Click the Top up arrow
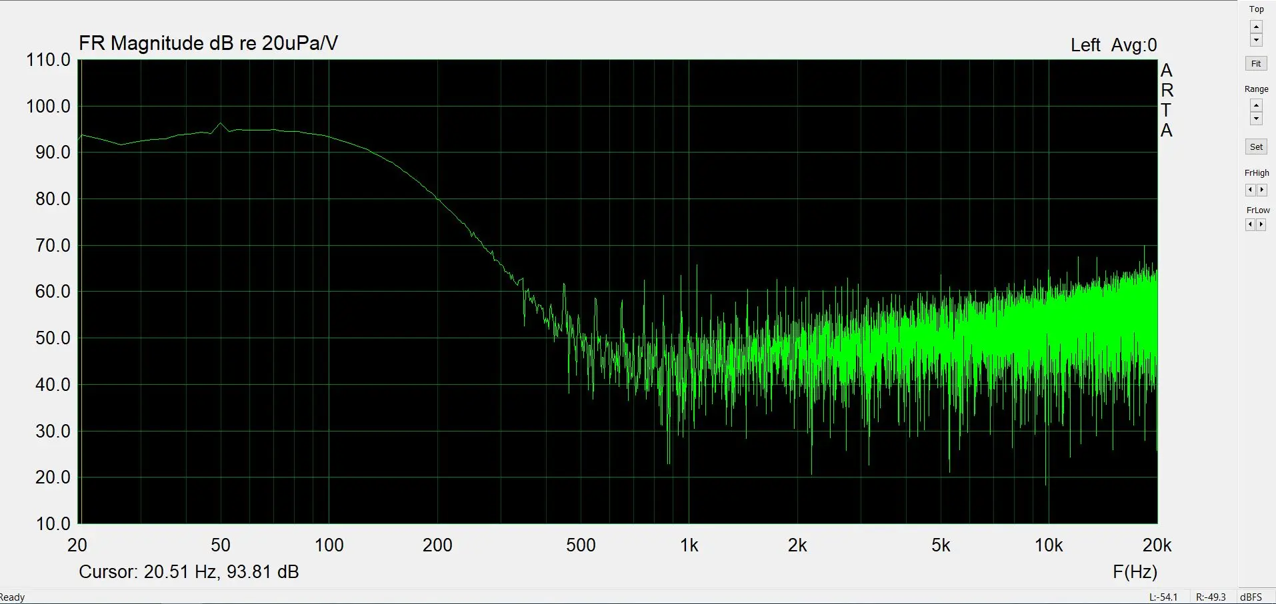Viewport: 1276px width, 604px height. pos(1256,27)
